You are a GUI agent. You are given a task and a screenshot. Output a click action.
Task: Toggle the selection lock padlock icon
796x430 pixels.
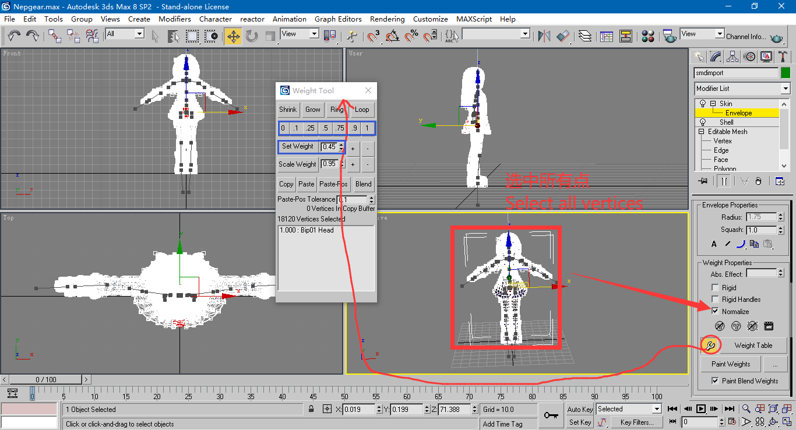(x=311, y=409)
